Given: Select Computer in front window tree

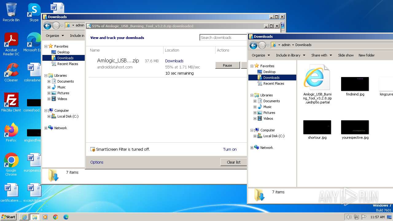Looking at the screenshot, I should click(267, 130).
